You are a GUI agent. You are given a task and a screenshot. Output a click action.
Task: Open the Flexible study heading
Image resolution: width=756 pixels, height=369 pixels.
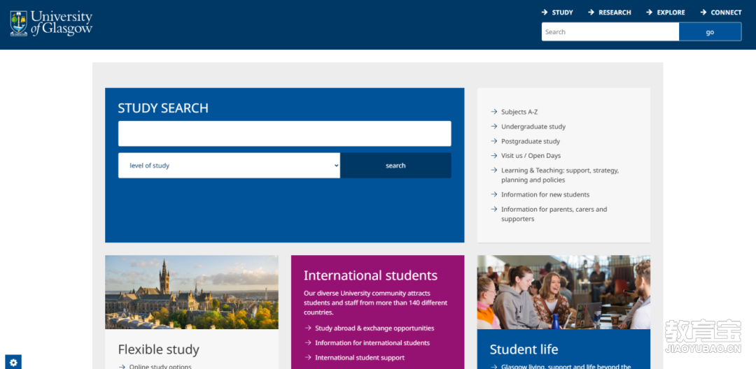tap(159, 349)
